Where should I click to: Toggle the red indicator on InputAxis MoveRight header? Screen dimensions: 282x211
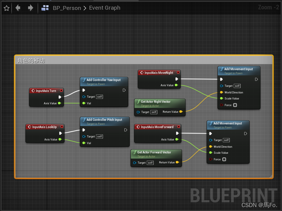[x=178, y=72]
